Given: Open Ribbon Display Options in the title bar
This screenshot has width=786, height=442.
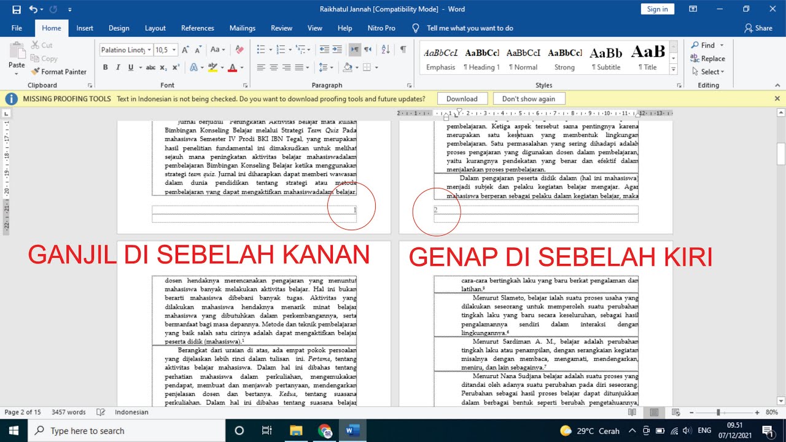Looking at the screenshot, I should (693, 9).
